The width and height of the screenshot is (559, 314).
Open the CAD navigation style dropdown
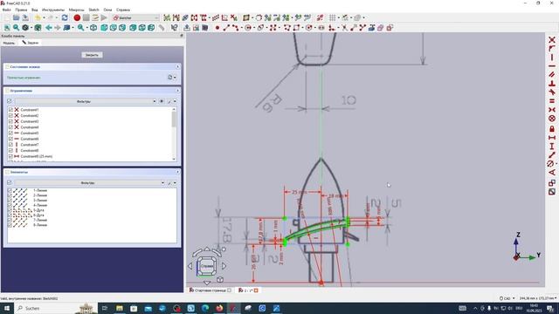coord(507,298)
